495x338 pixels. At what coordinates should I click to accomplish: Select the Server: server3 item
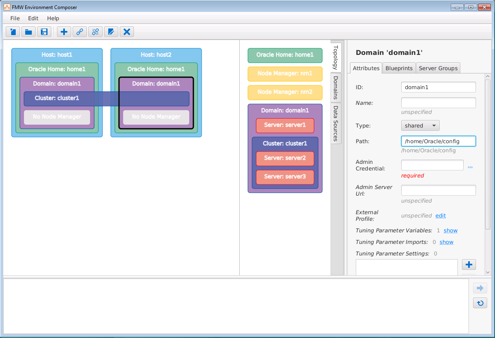tap(285, 177)
